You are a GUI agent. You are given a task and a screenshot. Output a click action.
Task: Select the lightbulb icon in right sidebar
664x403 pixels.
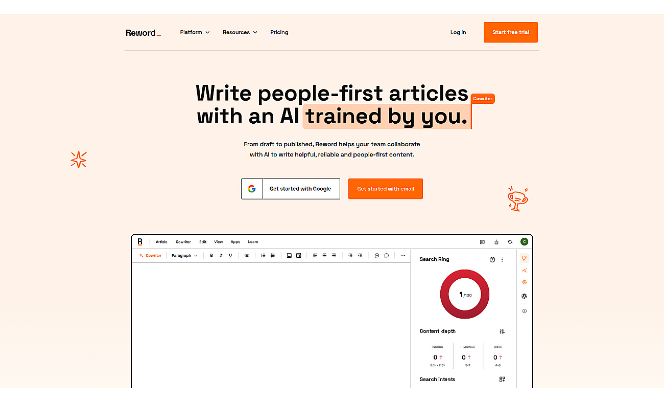point(524,258)
